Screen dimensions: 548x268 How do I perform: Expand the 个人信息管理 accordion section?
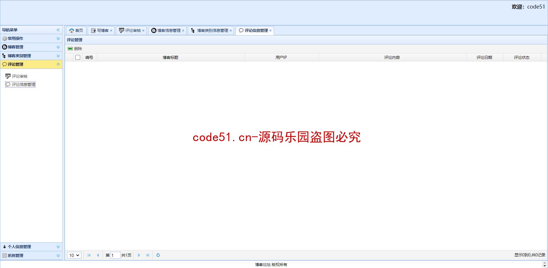click(x=58, y=247)
